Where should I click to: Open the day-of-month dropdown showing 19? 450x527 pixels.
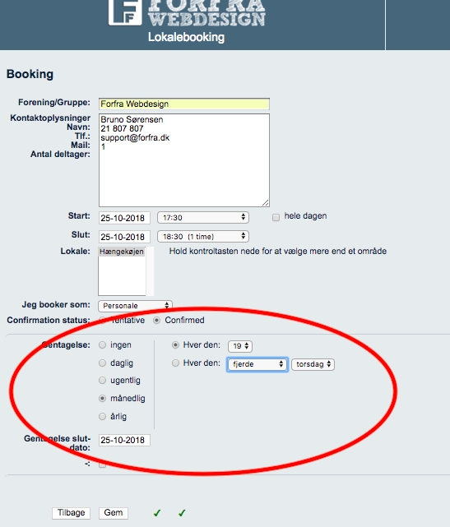[240, 346]
